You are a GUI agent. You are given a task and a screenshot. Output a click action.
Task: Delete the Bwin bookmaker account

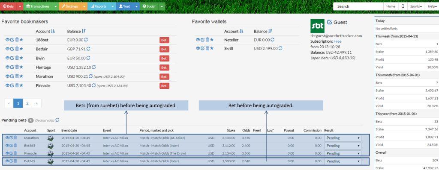coord(17,58)
